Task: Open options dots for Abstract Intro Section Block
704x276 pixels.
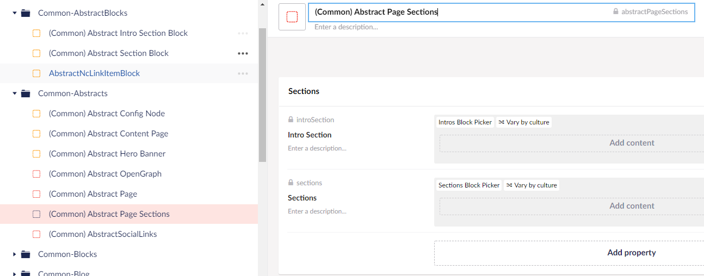Action: point(243,33)
